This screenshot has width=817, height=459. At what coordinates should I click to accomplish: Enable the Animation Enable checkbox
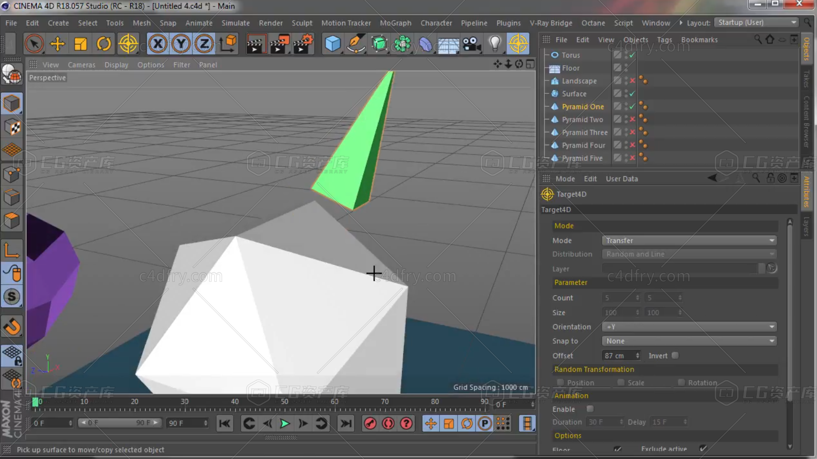pyautogui.click(x=590, y=409)
